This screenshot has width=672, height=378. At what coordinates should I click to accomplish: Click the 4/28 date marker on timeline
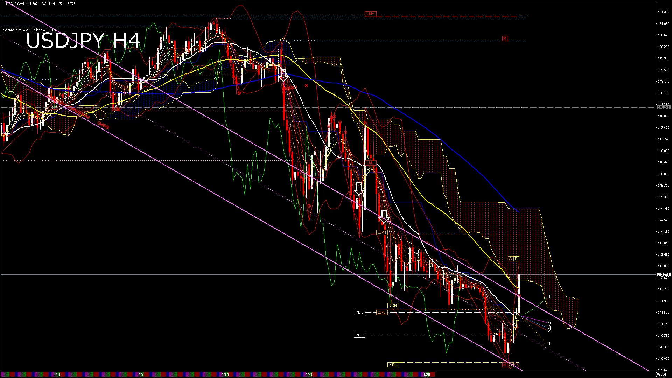click(427, 374)
